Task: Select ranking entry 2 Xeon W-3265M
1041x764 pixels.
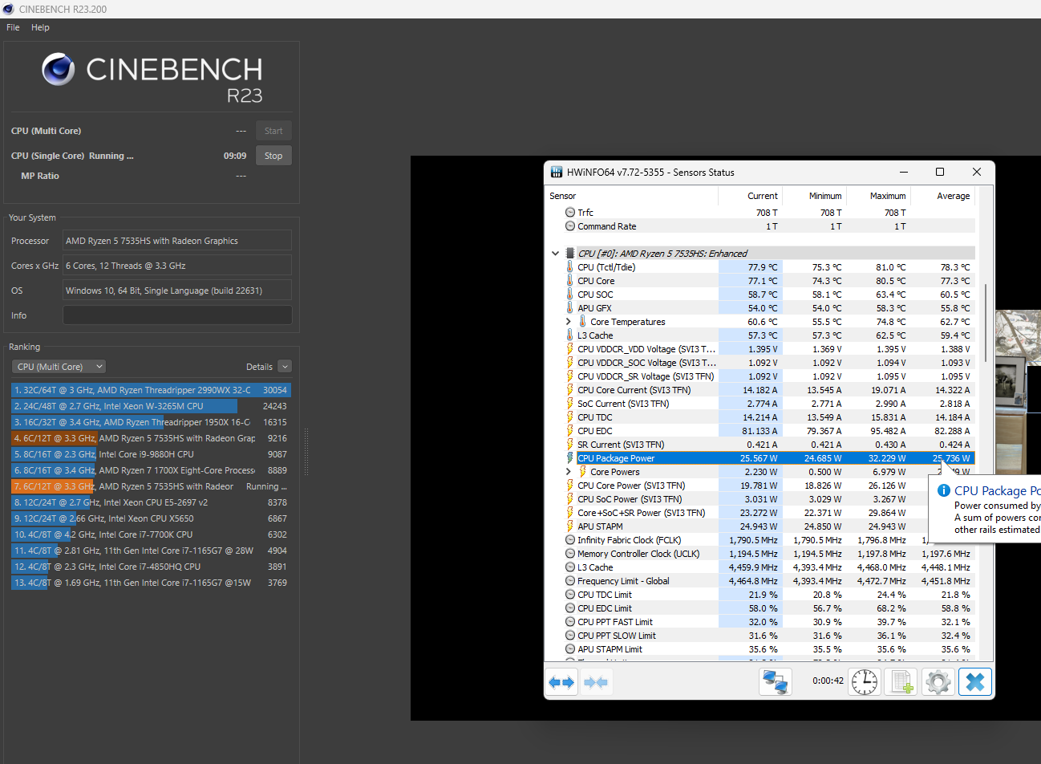Action: coord(151,406)
